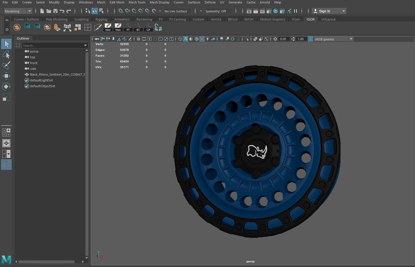Select the Select tool arrow in toolbox
The height and width of the screenshot is (267, 415).
coord(6,44)
